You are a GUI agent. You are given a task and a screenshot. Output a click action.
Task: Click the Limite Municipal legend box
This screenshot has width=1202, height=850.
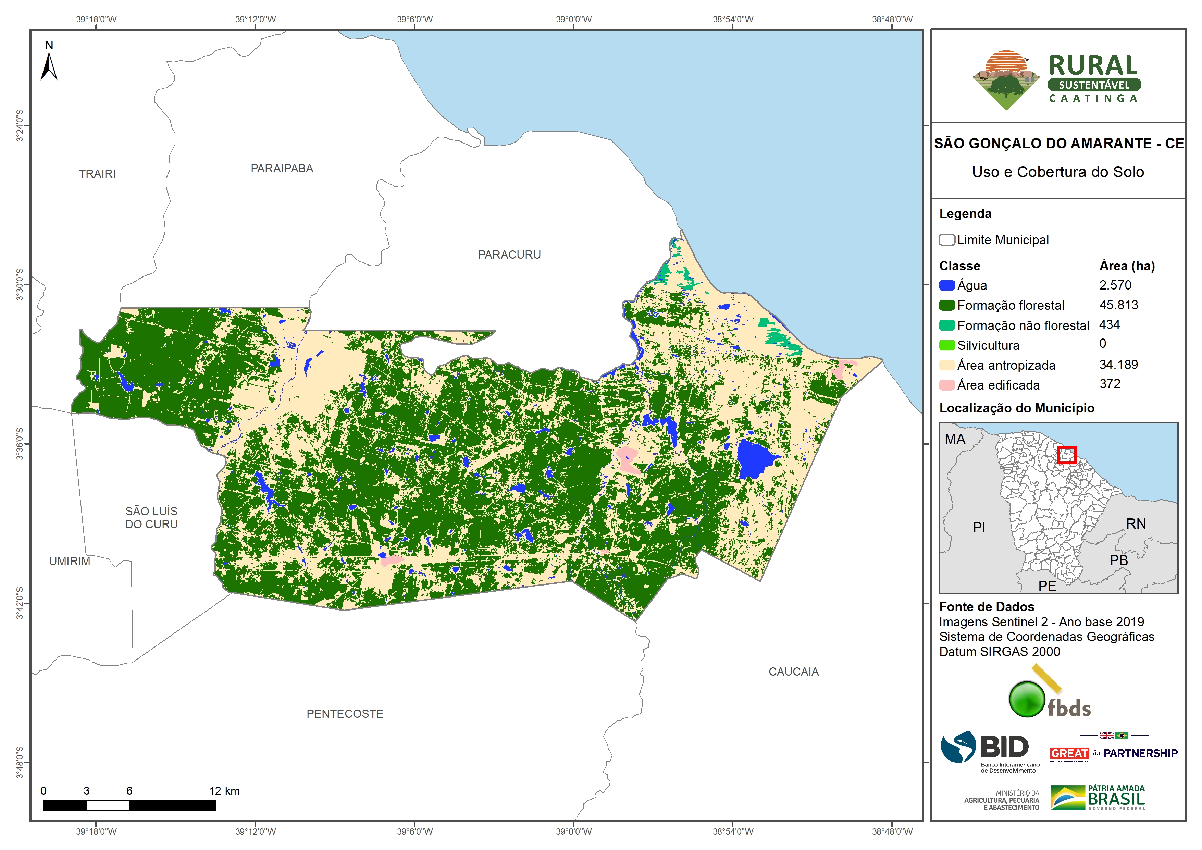[x=946, y=240]
